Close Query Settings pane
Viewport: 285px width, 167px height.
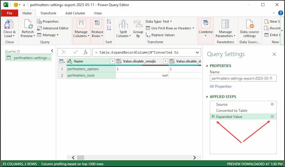274,54
